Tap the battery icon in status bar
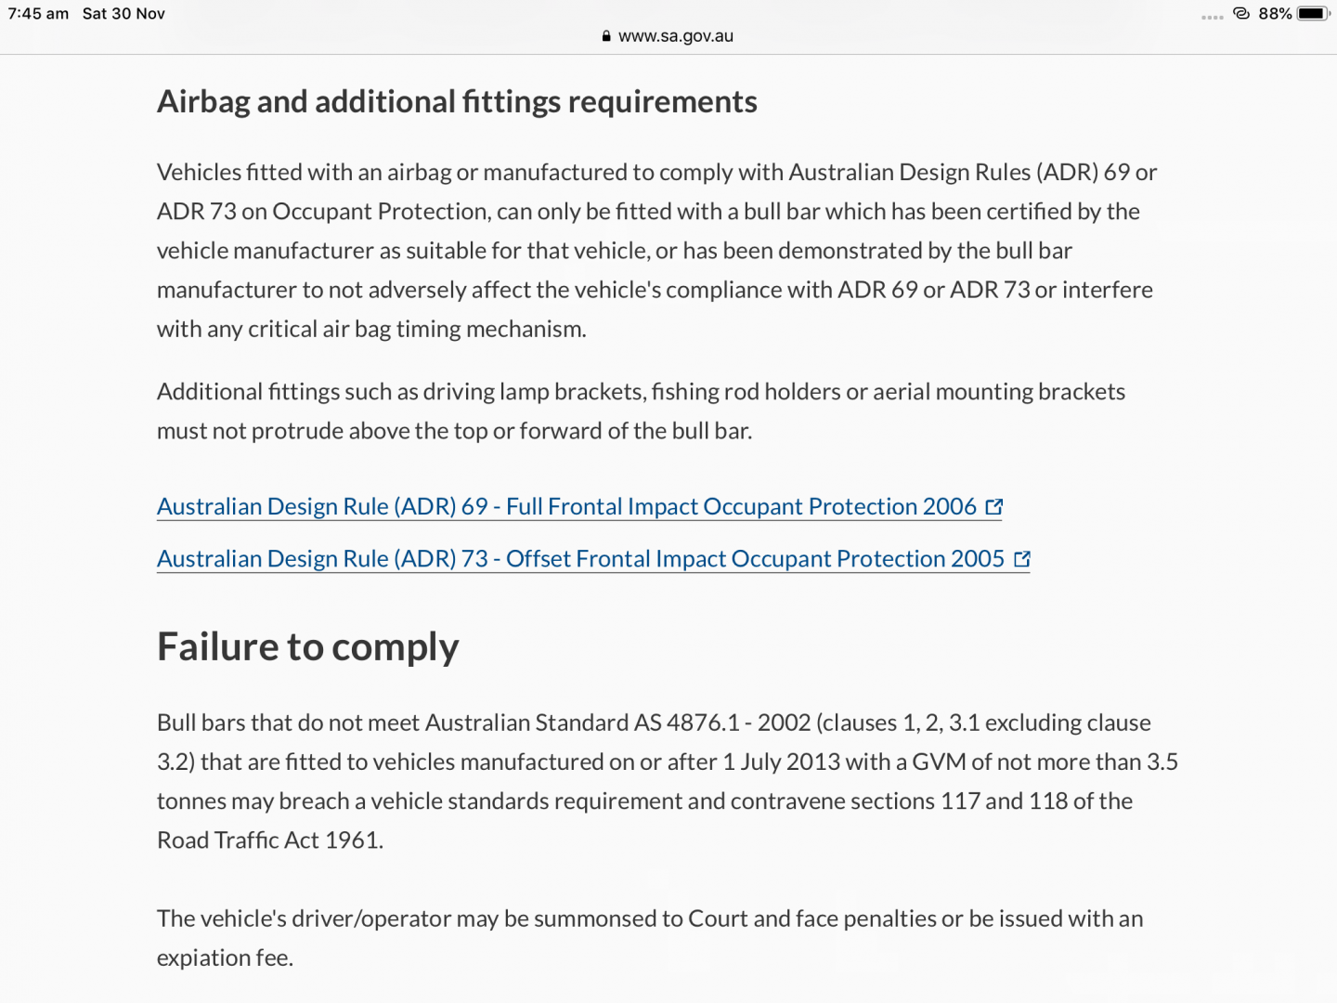This screenshot has height=1003, width=1337. click(1314, 14)
